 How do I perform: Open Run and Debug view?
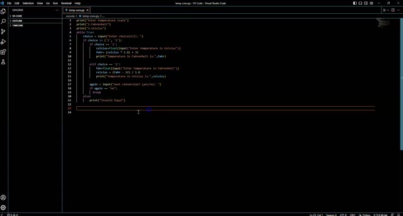point(4,42)
